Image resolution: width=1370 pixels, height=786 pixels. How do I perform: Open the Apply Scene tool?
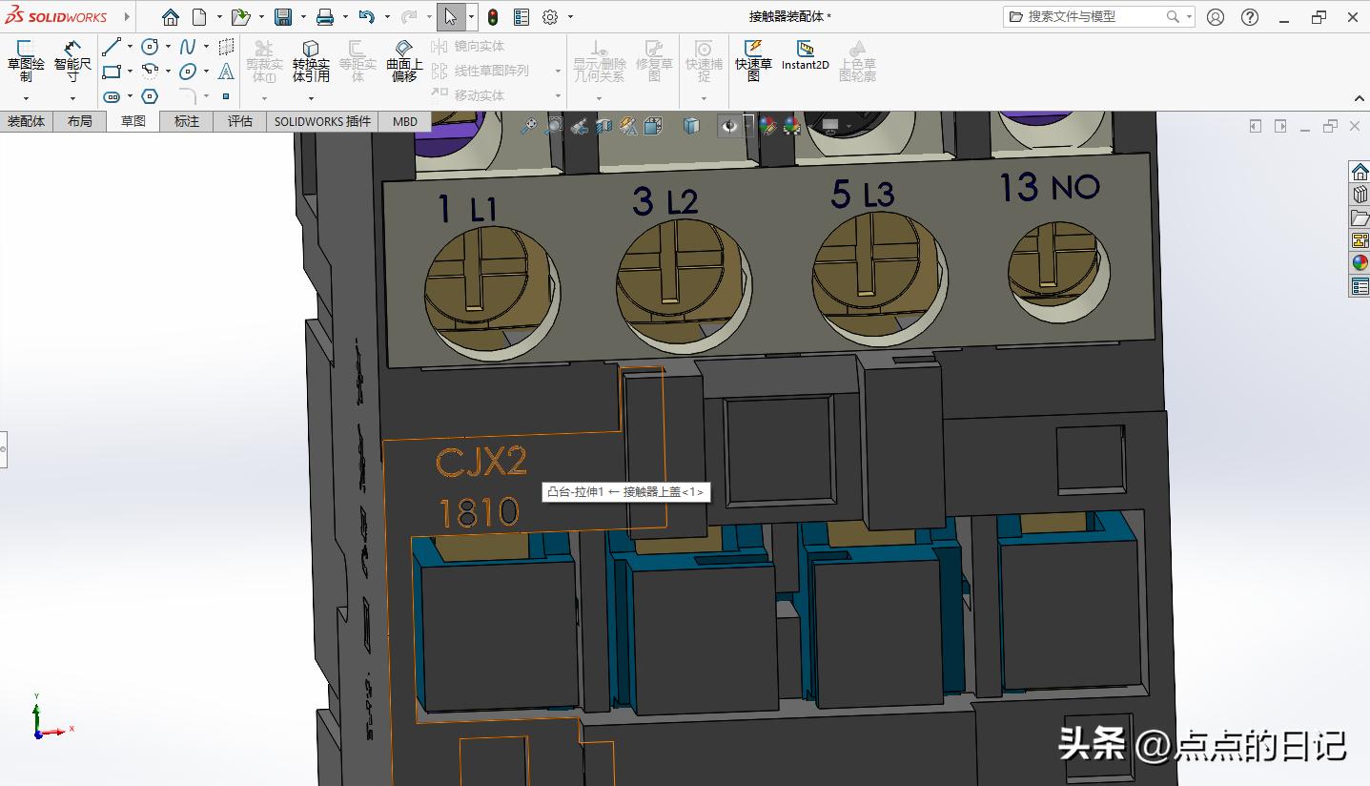tap(791, 126)
